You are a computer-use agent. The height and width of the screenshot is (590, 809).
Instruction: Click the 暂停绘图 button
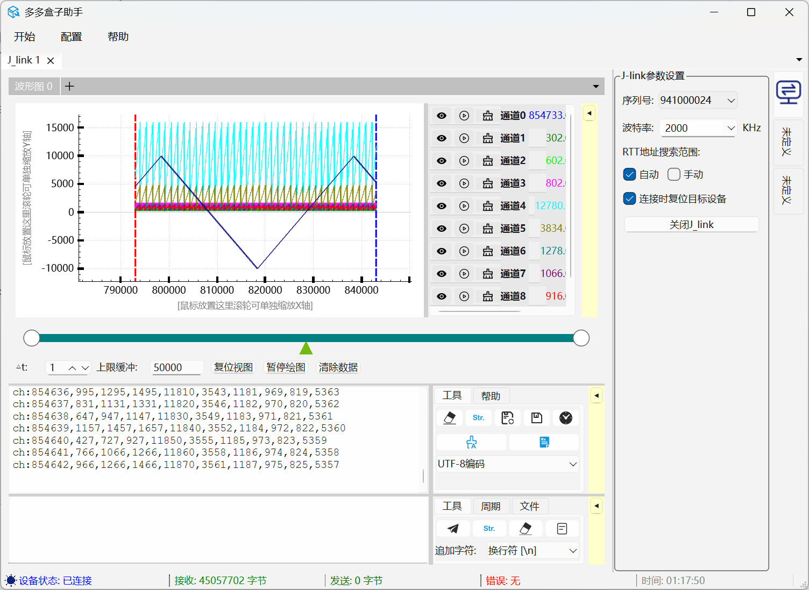(x=286, y=367)
